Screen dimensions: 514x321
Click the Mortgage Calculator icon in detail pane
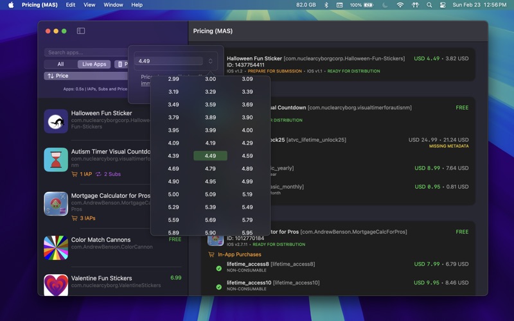(215, 241)
